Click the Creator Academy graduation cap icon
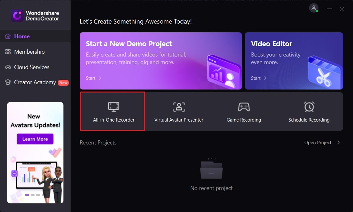Image resolution: width=353 pixels, height=212 pixels. click(8, 82)
